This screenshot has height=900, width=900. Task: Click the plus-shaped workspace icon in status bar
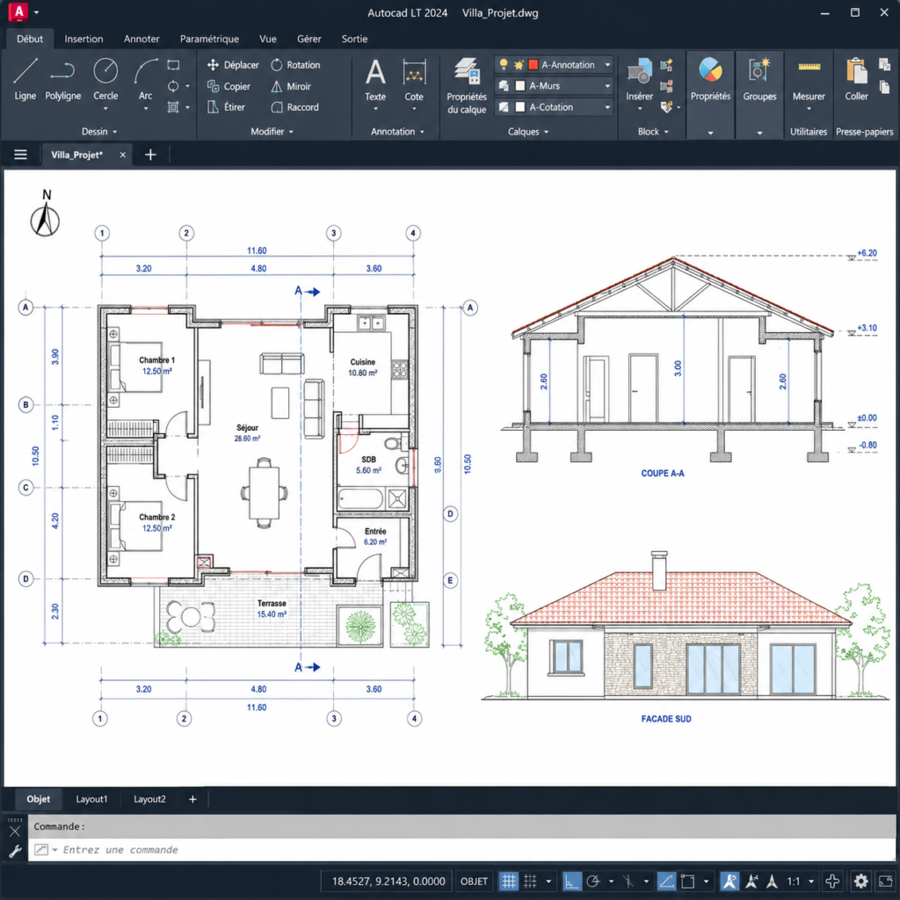pos(832,881)
